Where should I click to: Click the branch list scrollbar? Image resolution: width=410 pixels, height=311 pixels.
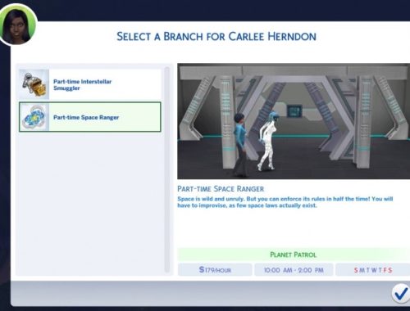pyautogui.click(x=167, y=169)
